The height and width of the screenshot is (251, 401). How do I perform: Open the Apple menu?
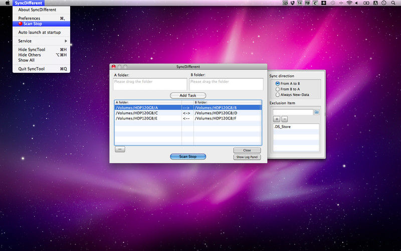[x=7, y=3]
